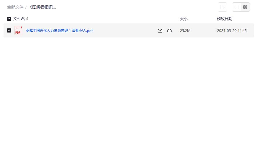
Task: Save the PDF to my drive icon
Action: tap(160, 30)
